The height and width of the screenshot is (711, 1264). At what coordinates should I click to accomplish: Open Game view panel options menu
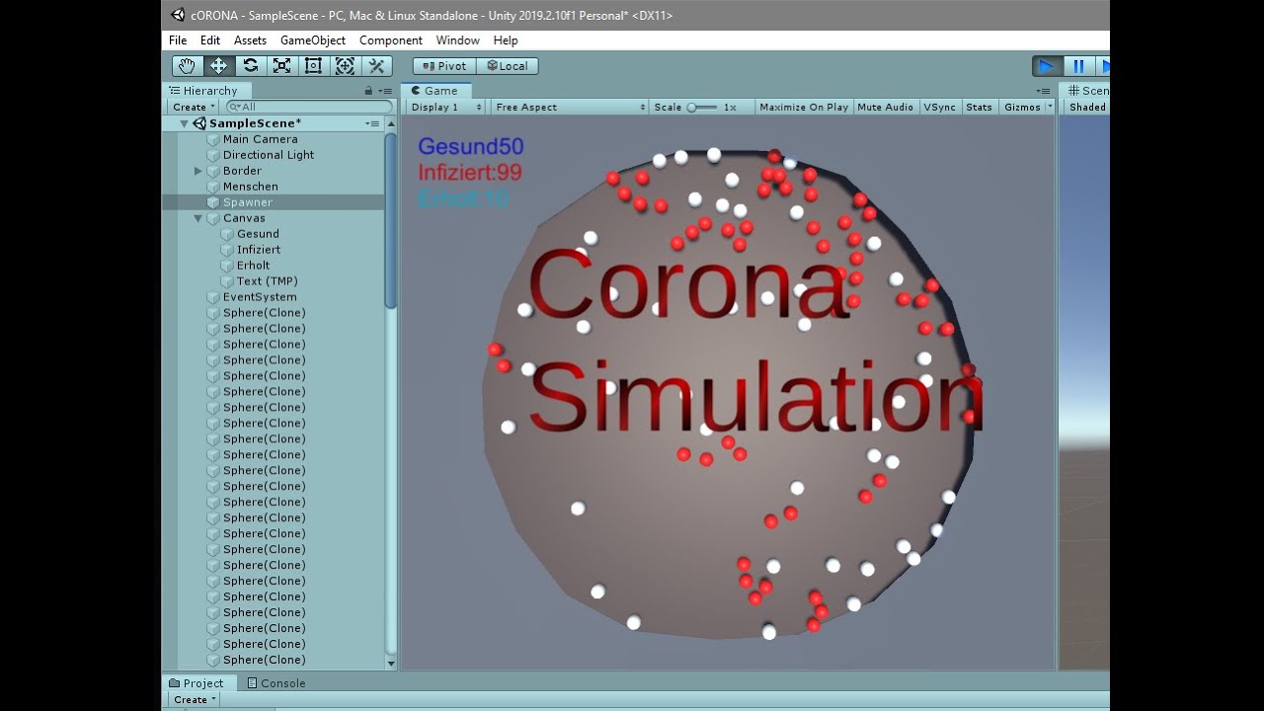coord(1043,91)
